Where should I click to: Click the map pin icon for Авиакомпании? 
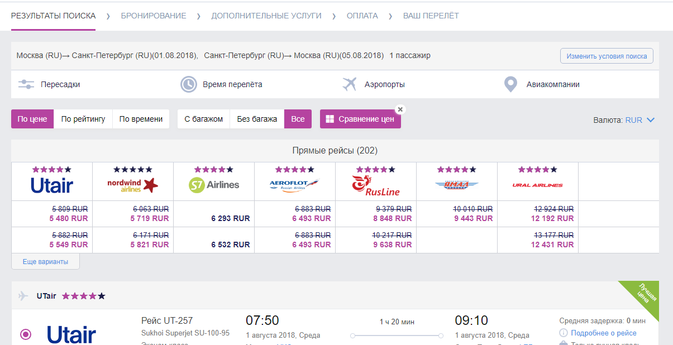pos(510,85)
